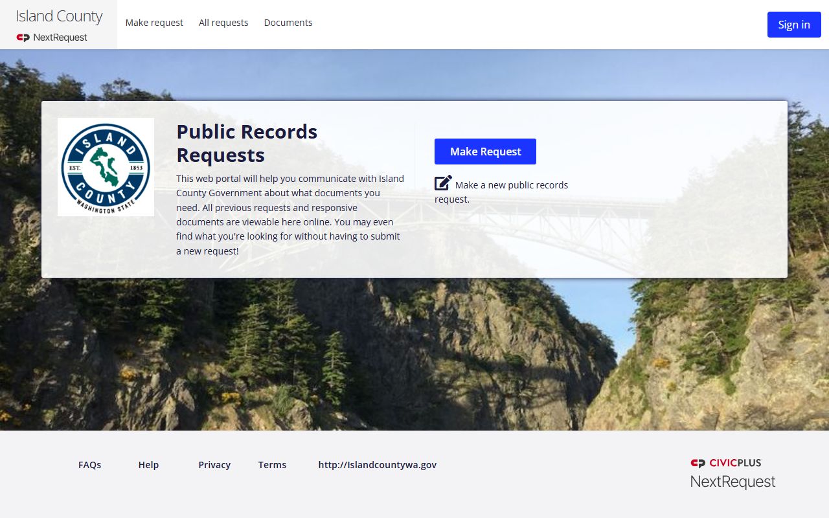829x518 pixels.
Task: Click the Sign in button
Action: 794,25
